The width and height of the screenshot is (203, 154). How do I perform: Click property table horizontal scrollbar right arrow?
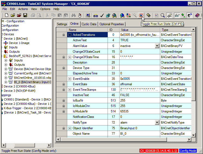click(189, 140)
